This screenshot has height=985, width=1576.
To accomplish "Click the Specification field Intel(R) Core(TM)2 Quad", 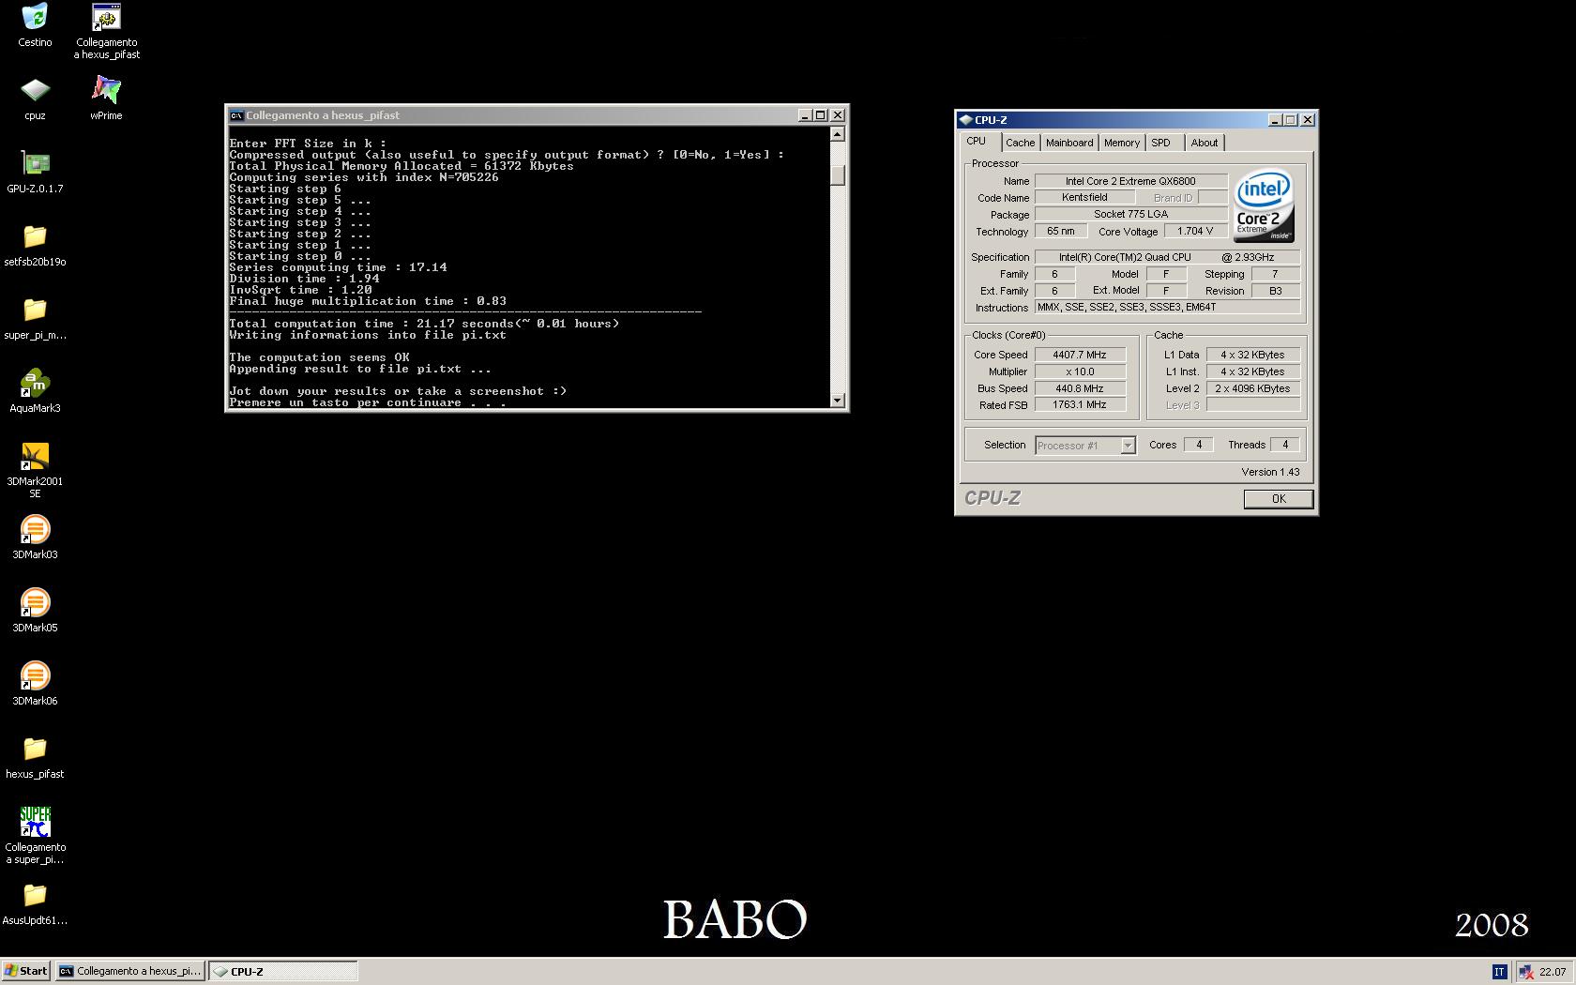I will click(1167, 257).
